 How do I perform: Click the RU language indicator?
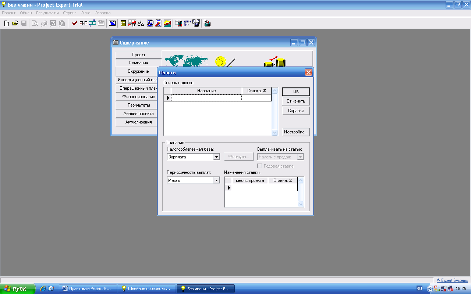pos(419,289)
